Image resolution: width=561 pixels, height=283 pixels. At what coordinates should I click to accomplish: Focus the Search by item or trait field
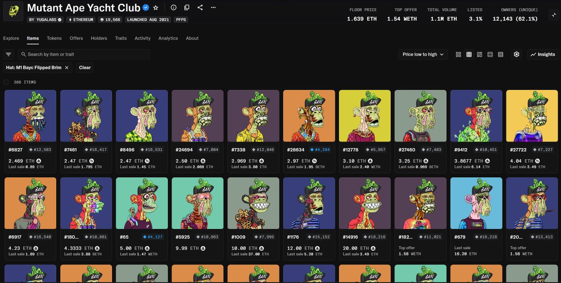[84, 54]
